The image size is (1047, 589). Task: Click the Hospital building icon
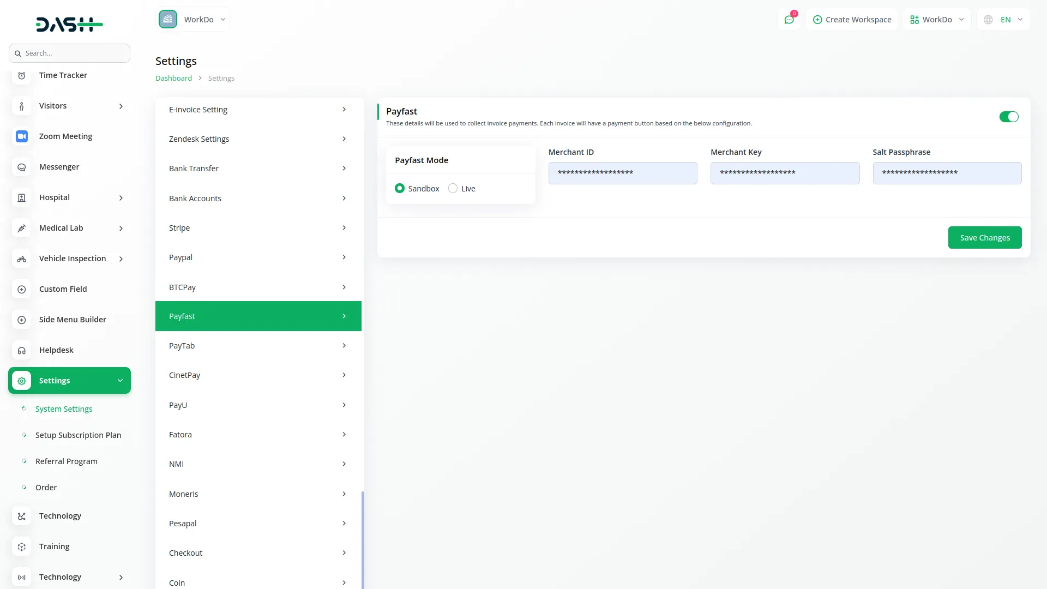[22, 197]
